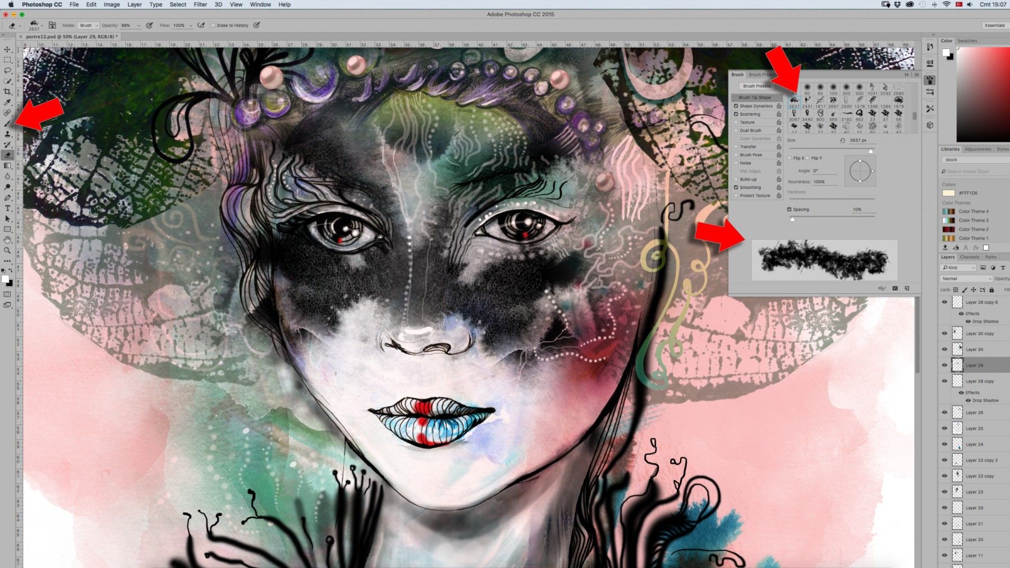
Task: Enable Noise checkbox
Action: click(736, 163)
